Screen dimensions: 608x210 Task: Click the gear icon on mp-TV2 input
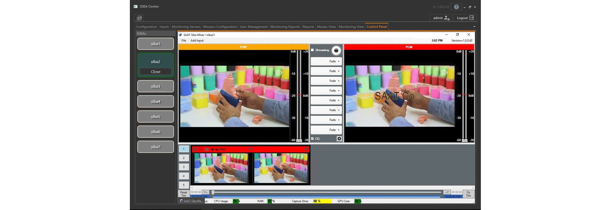(x=195, y=149)
